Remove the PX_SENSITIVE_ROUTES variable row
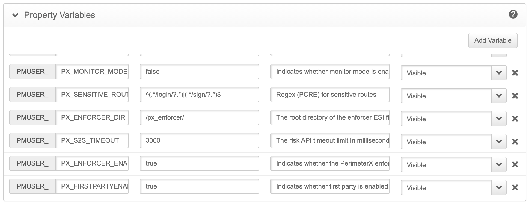This screenshot has width=529, height=206. (515, 96)
